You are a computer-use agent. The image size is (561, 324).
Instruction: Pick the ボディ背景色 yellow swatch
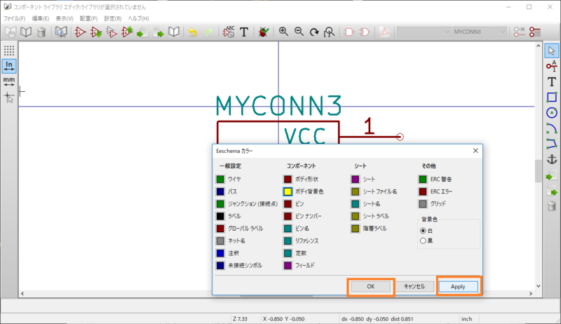(x=288, y=191)
